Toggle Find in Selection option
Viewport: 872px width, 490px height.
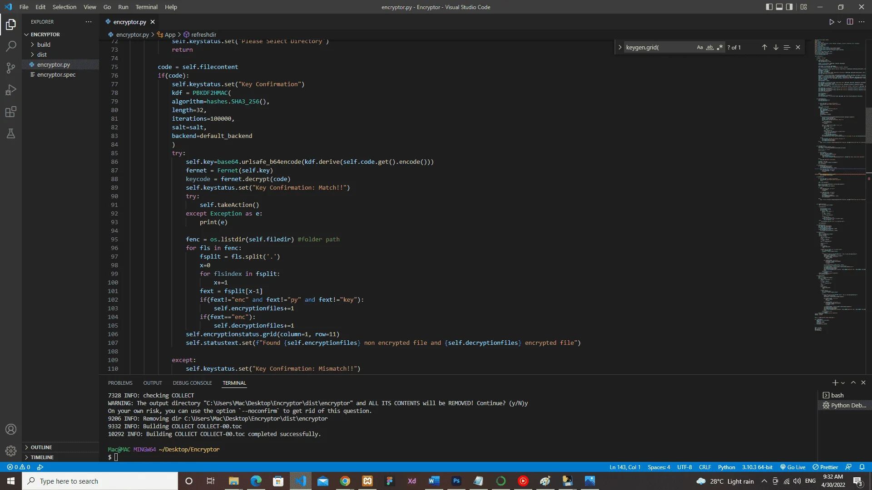[x=787, y=47]
